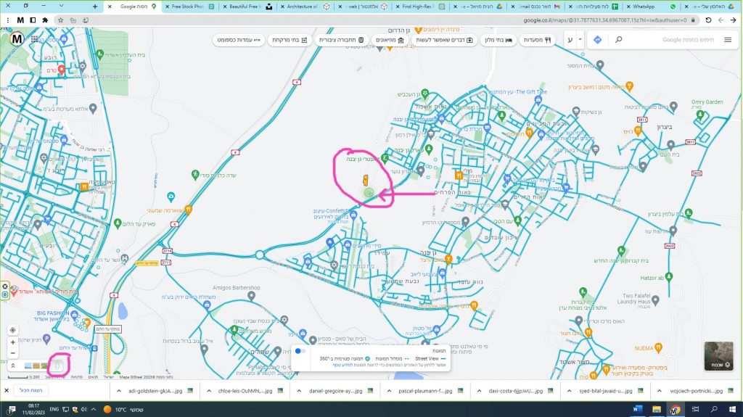The image size is (743, 417).
Task: Click the Amigos Barbershop pin
Action: click(251, 296)
